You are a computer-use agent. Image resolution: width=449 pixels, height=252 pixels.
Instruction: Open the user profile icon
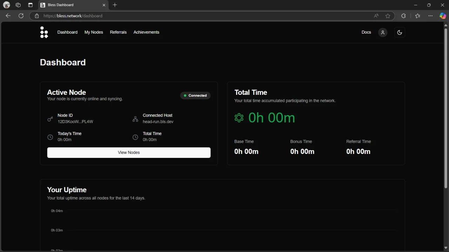tap(383, 32)
